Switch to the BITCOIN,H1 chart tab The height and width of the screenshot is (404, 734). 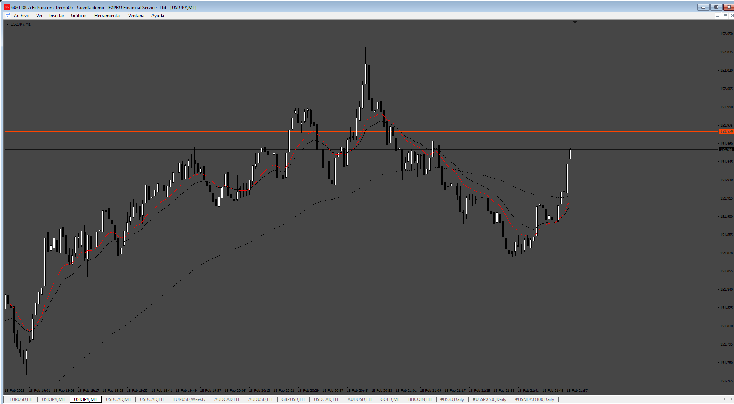point(420,399)
